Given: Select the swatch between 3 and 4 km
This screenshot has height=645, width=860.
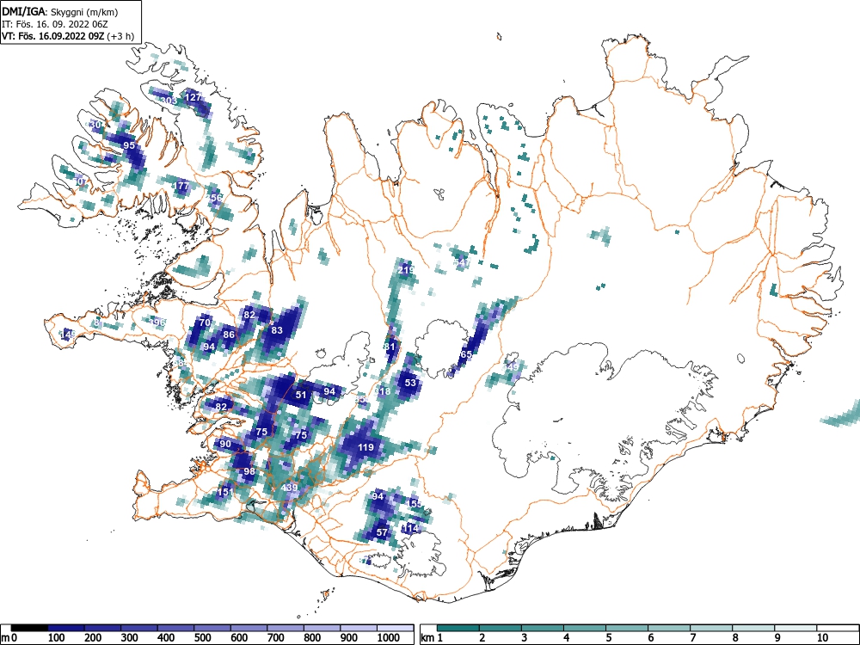Looking at the screenshot, I should pyautogui.click(x=543, y=628).
